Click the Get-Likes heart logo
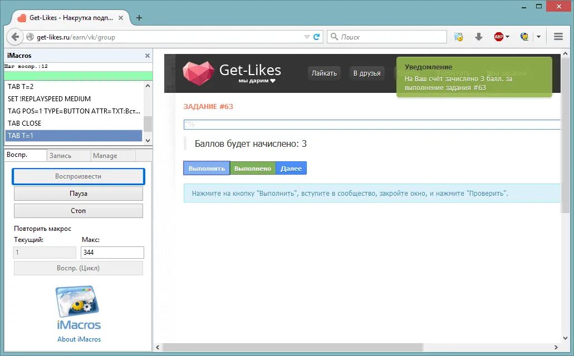The width and height of the screenshot is (574, 356). click(x=198, y=73)
